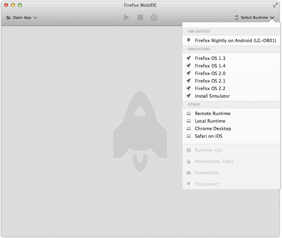Launch Firefox OS 1.4 simulator

point(231,66)
